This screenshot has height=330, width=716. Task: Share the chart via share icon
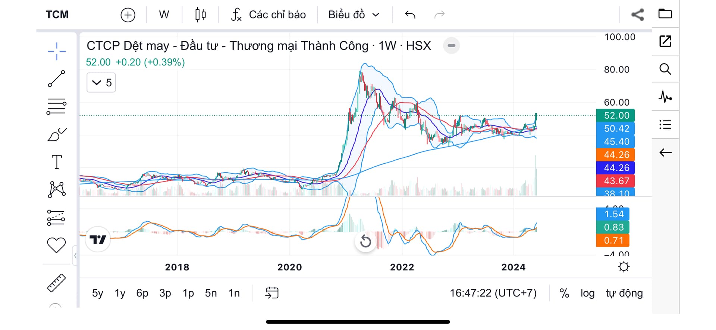(638, 15)
